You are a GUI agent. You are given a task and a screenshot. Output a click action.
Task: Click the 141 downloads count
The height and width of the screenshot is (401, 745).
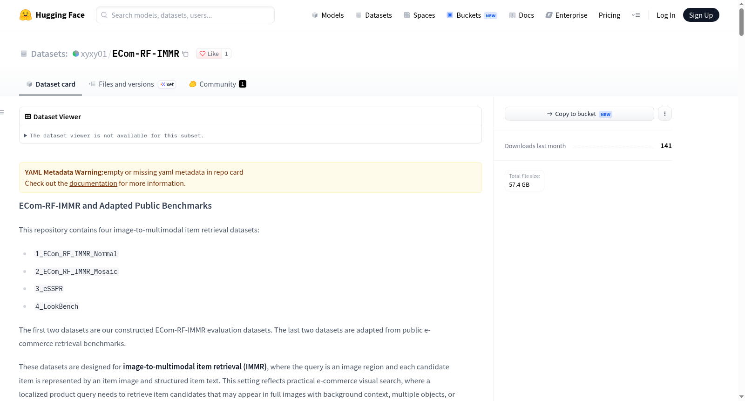(666, 146)
